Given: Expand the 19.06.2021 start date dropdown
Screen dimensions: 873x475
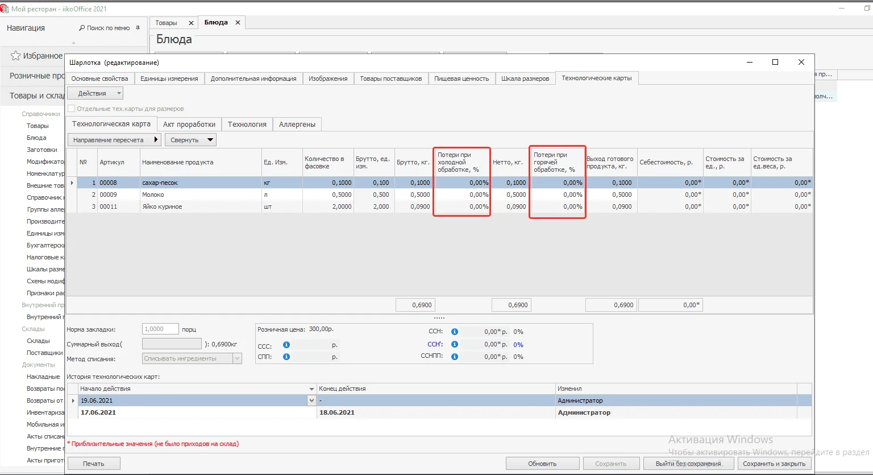Looking at the screenshot, I should (311, 400).
